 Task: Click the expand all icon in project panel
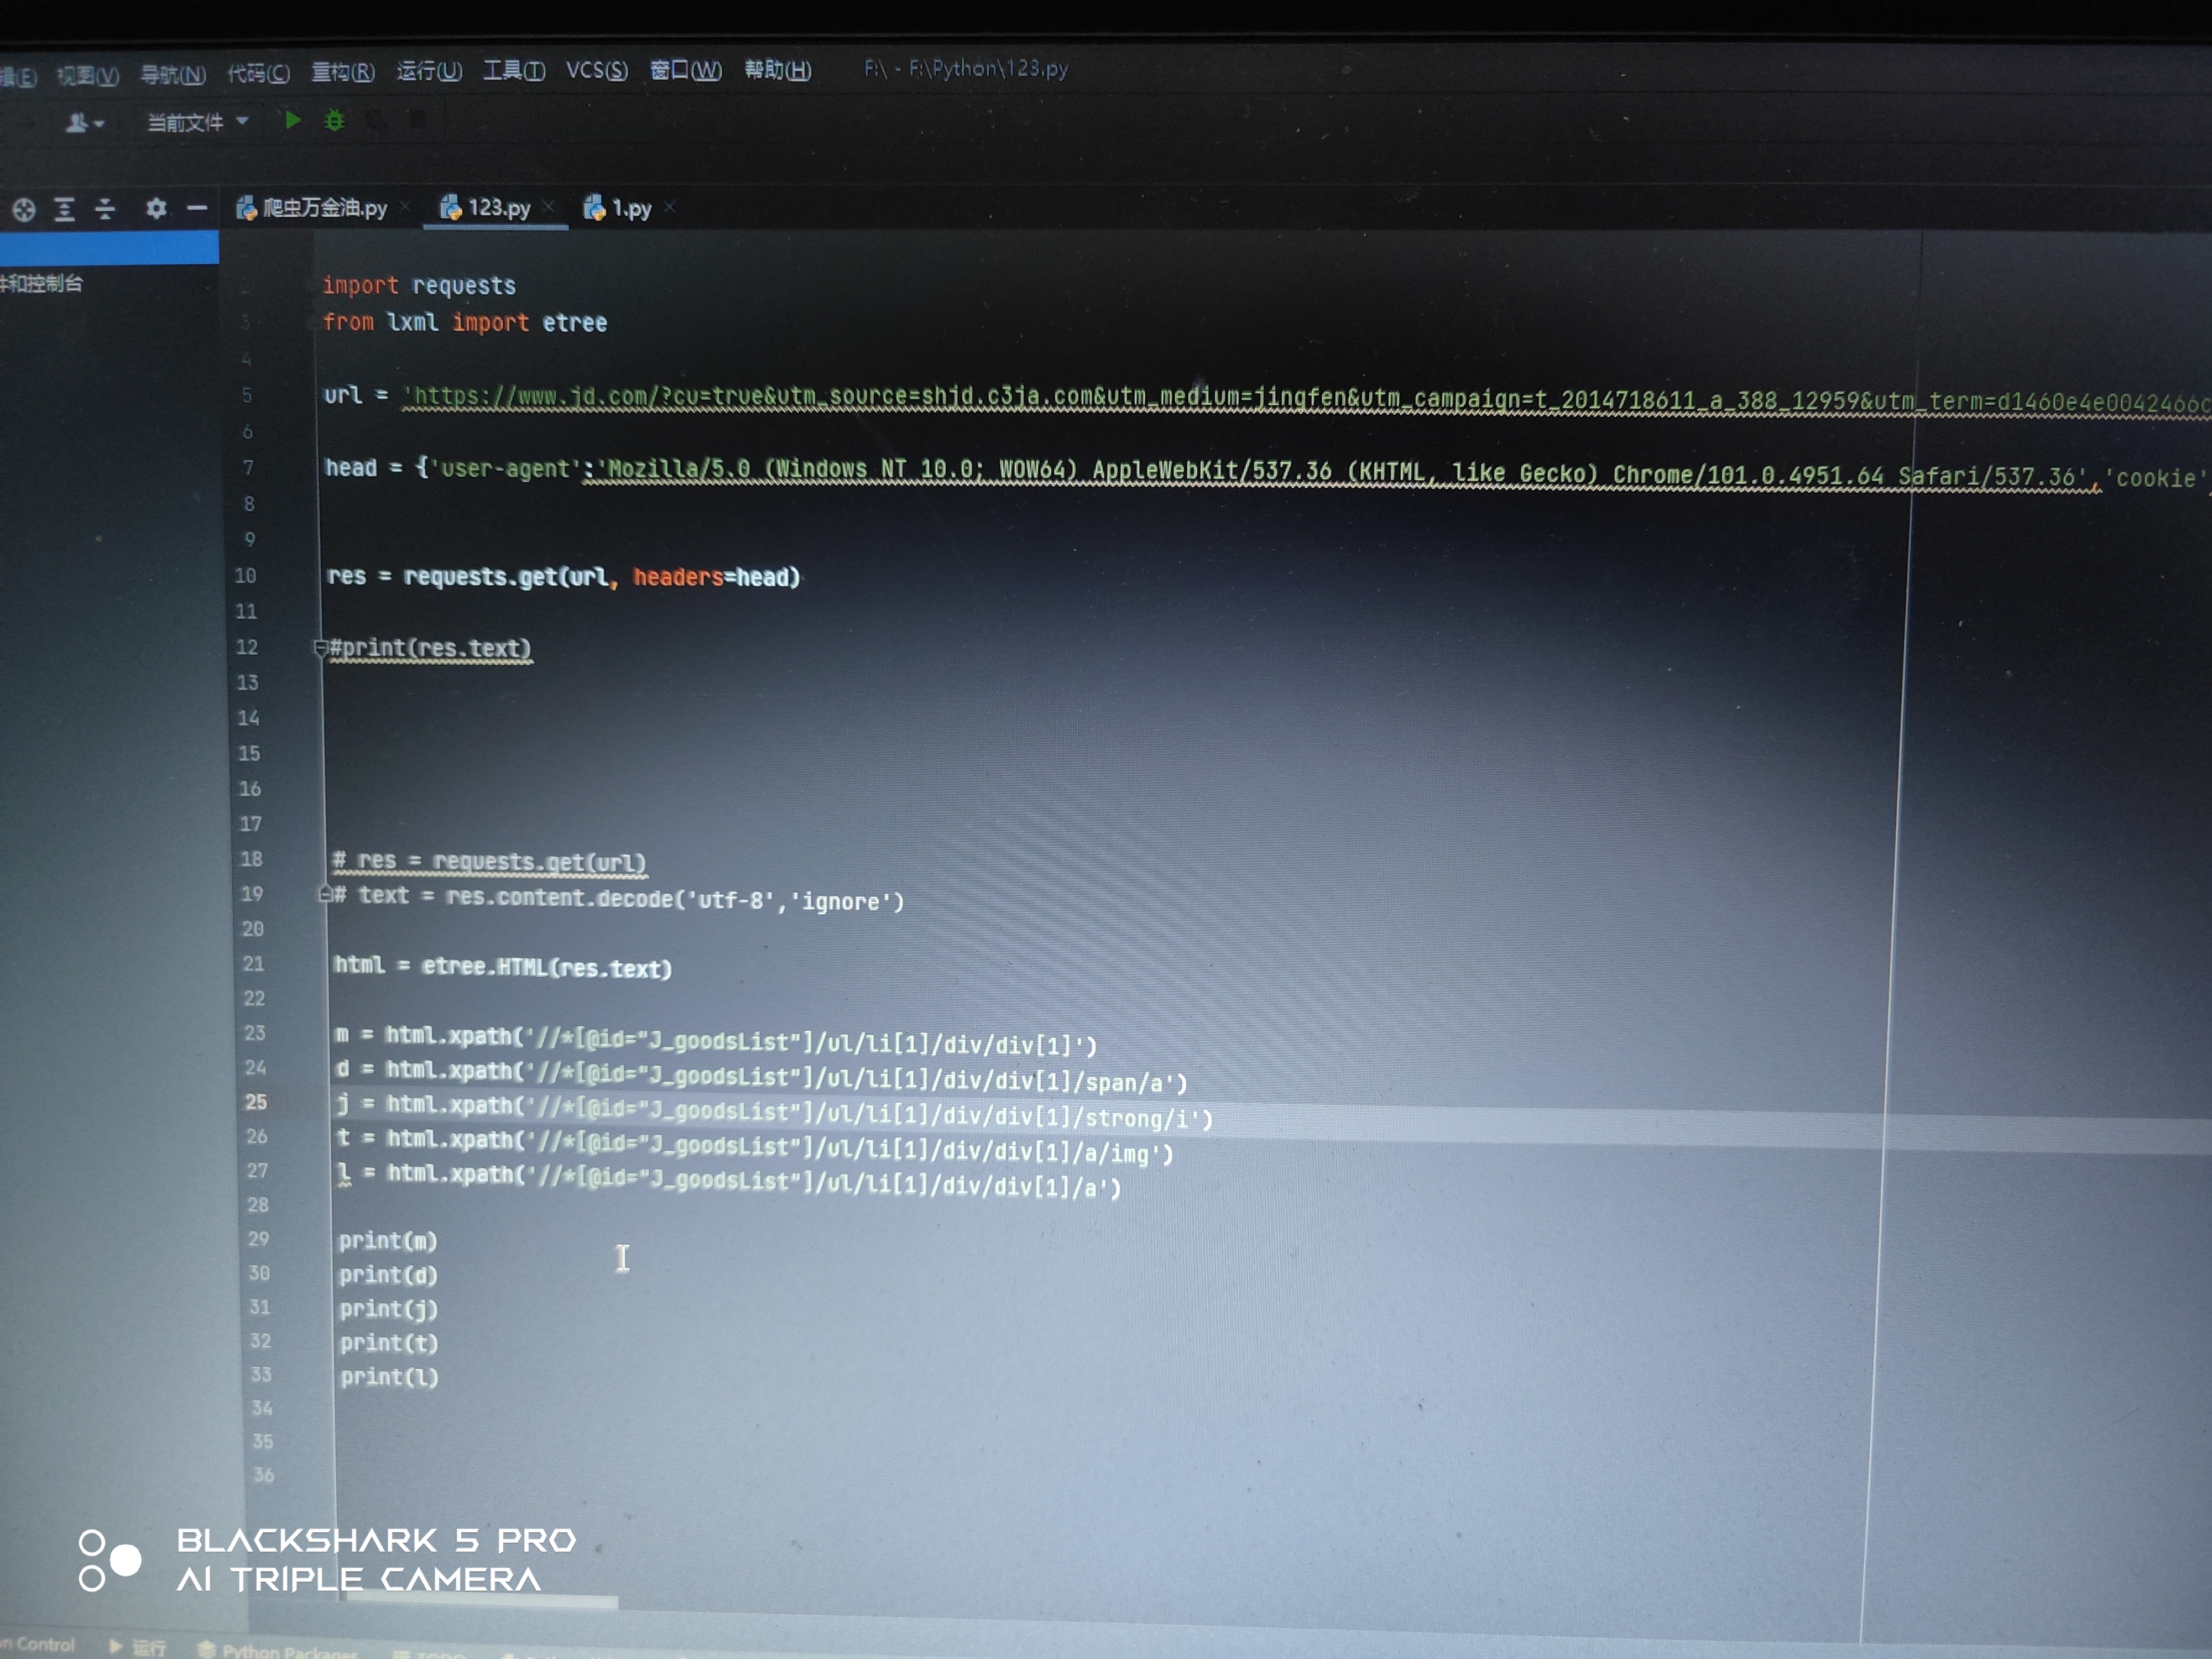click(65, 209)
